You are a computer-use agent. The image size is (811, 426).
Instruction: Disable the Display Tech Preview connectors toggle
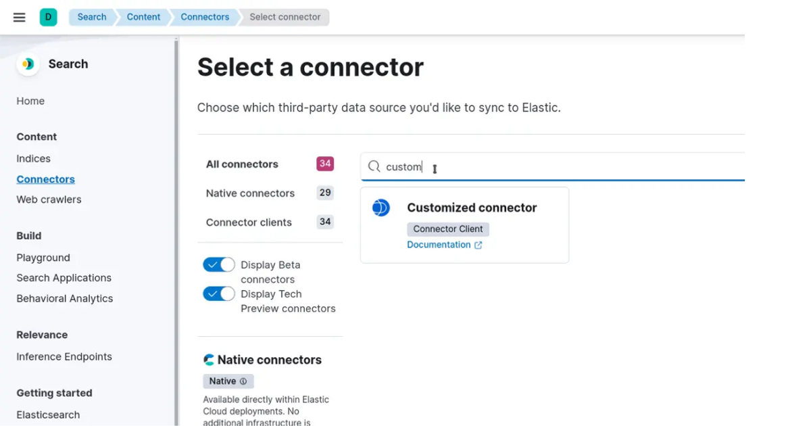(218, 293)
